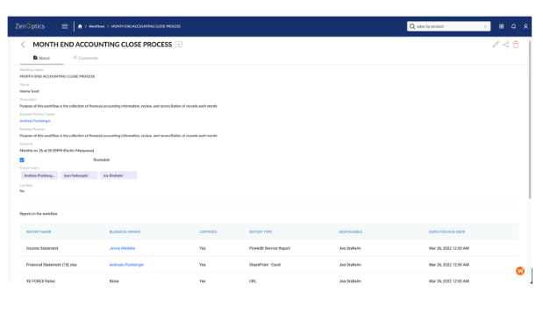
Task: Click the small icon beside the workflow title
Action: [x=179, y=45]
